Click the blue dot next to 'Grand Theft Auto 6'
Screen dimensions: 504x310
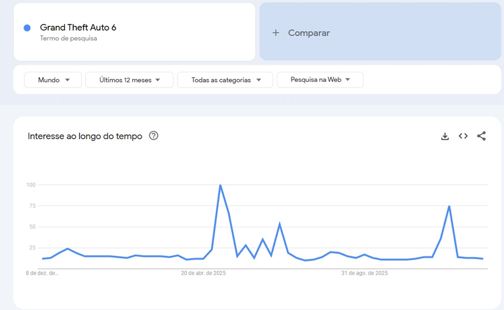click(27, 27)
